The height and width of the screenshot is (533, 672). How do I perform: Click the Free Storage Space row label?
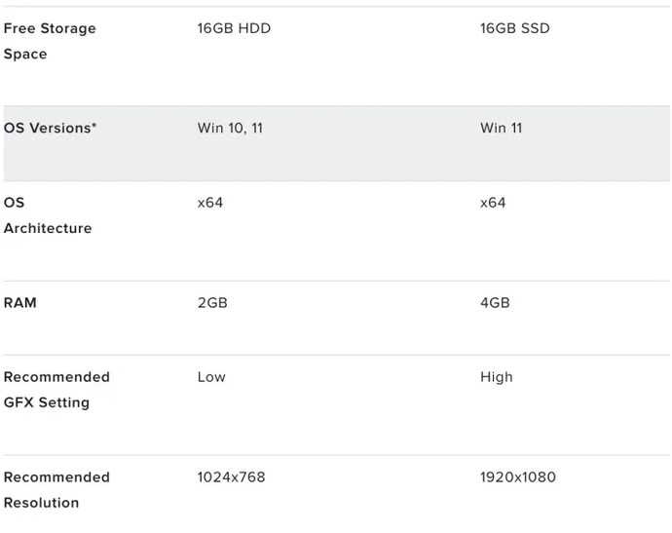tap(50, 41)
